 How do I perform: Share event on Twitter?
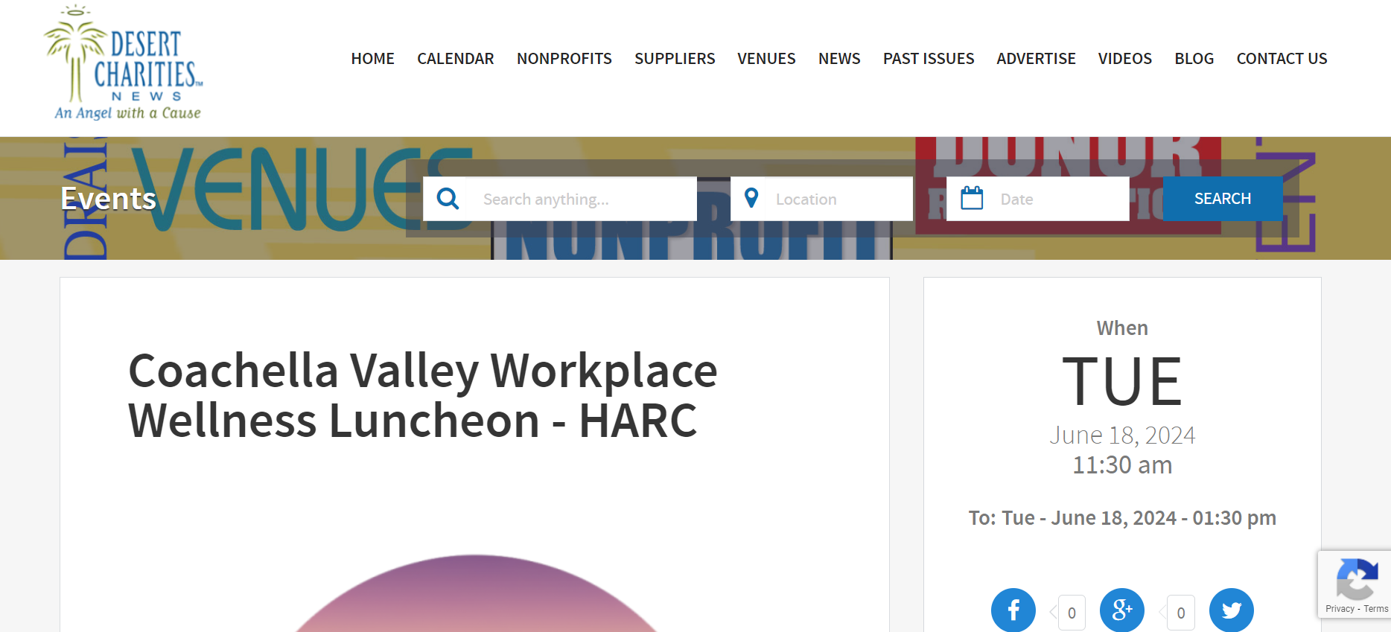(x=1231, y=610)
